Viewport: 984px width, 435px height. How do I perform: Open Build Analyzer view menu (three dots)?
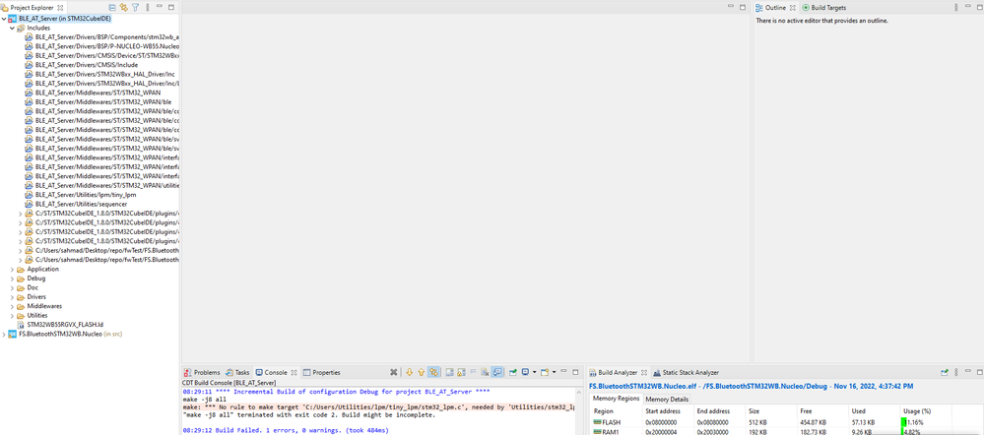point(956,372)
